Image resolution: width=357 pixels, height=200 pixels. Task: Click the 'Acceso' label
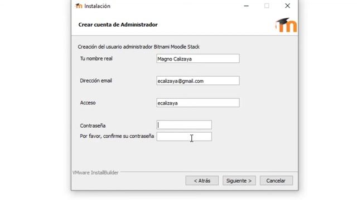click(88, 103)
